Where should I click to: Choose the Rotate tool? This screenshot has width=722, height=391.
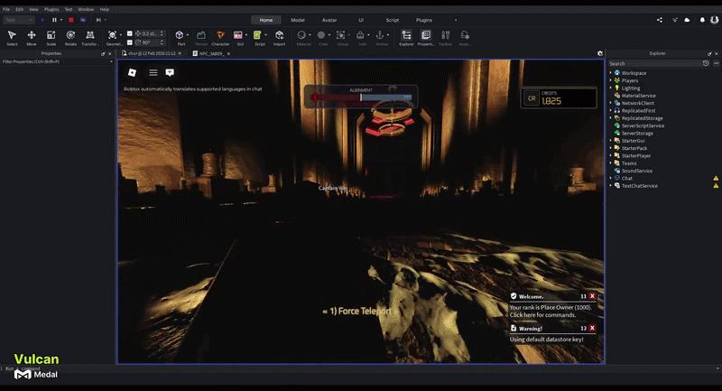click(70, 37)
